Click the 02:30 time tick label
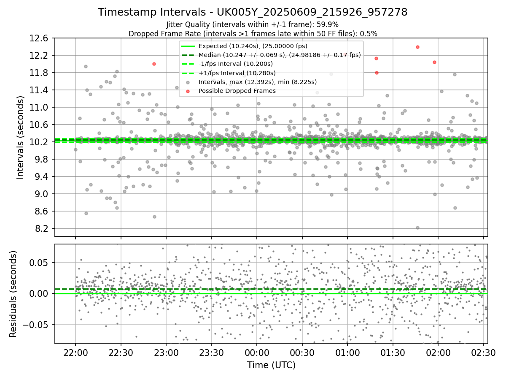 tap(483, 353)
